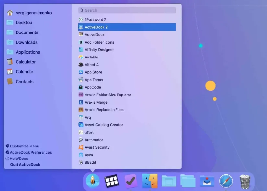
Task: Open the Applications folder in sidebar
Action: click(x=23, y=52)
